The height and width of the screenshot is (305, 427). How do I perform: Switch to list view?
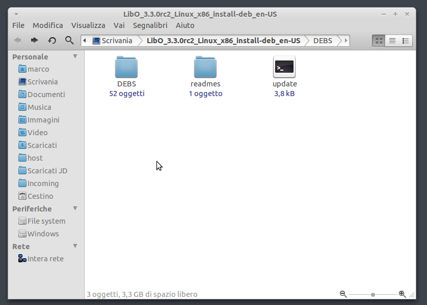click(x=392, y=41)
